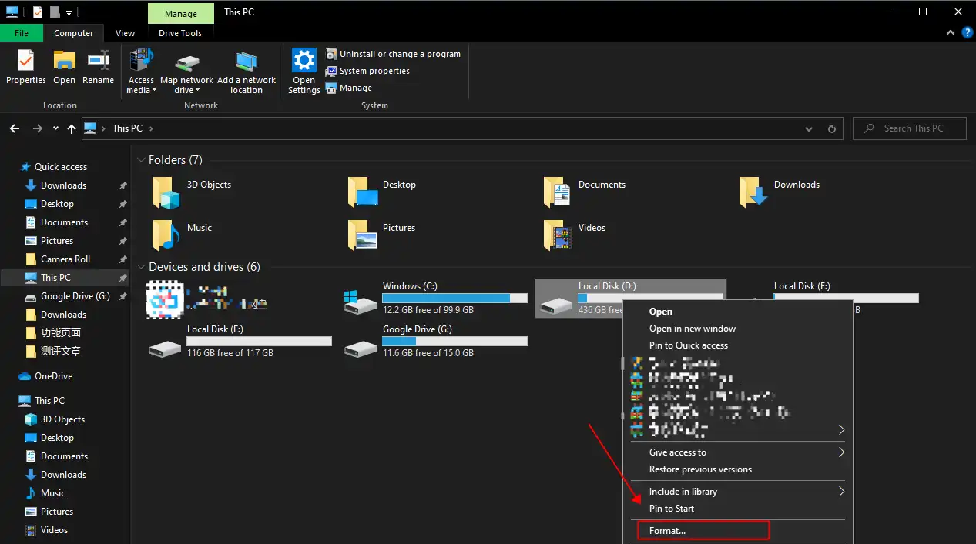Open recent locations dropdown arrow

point(55,128)
